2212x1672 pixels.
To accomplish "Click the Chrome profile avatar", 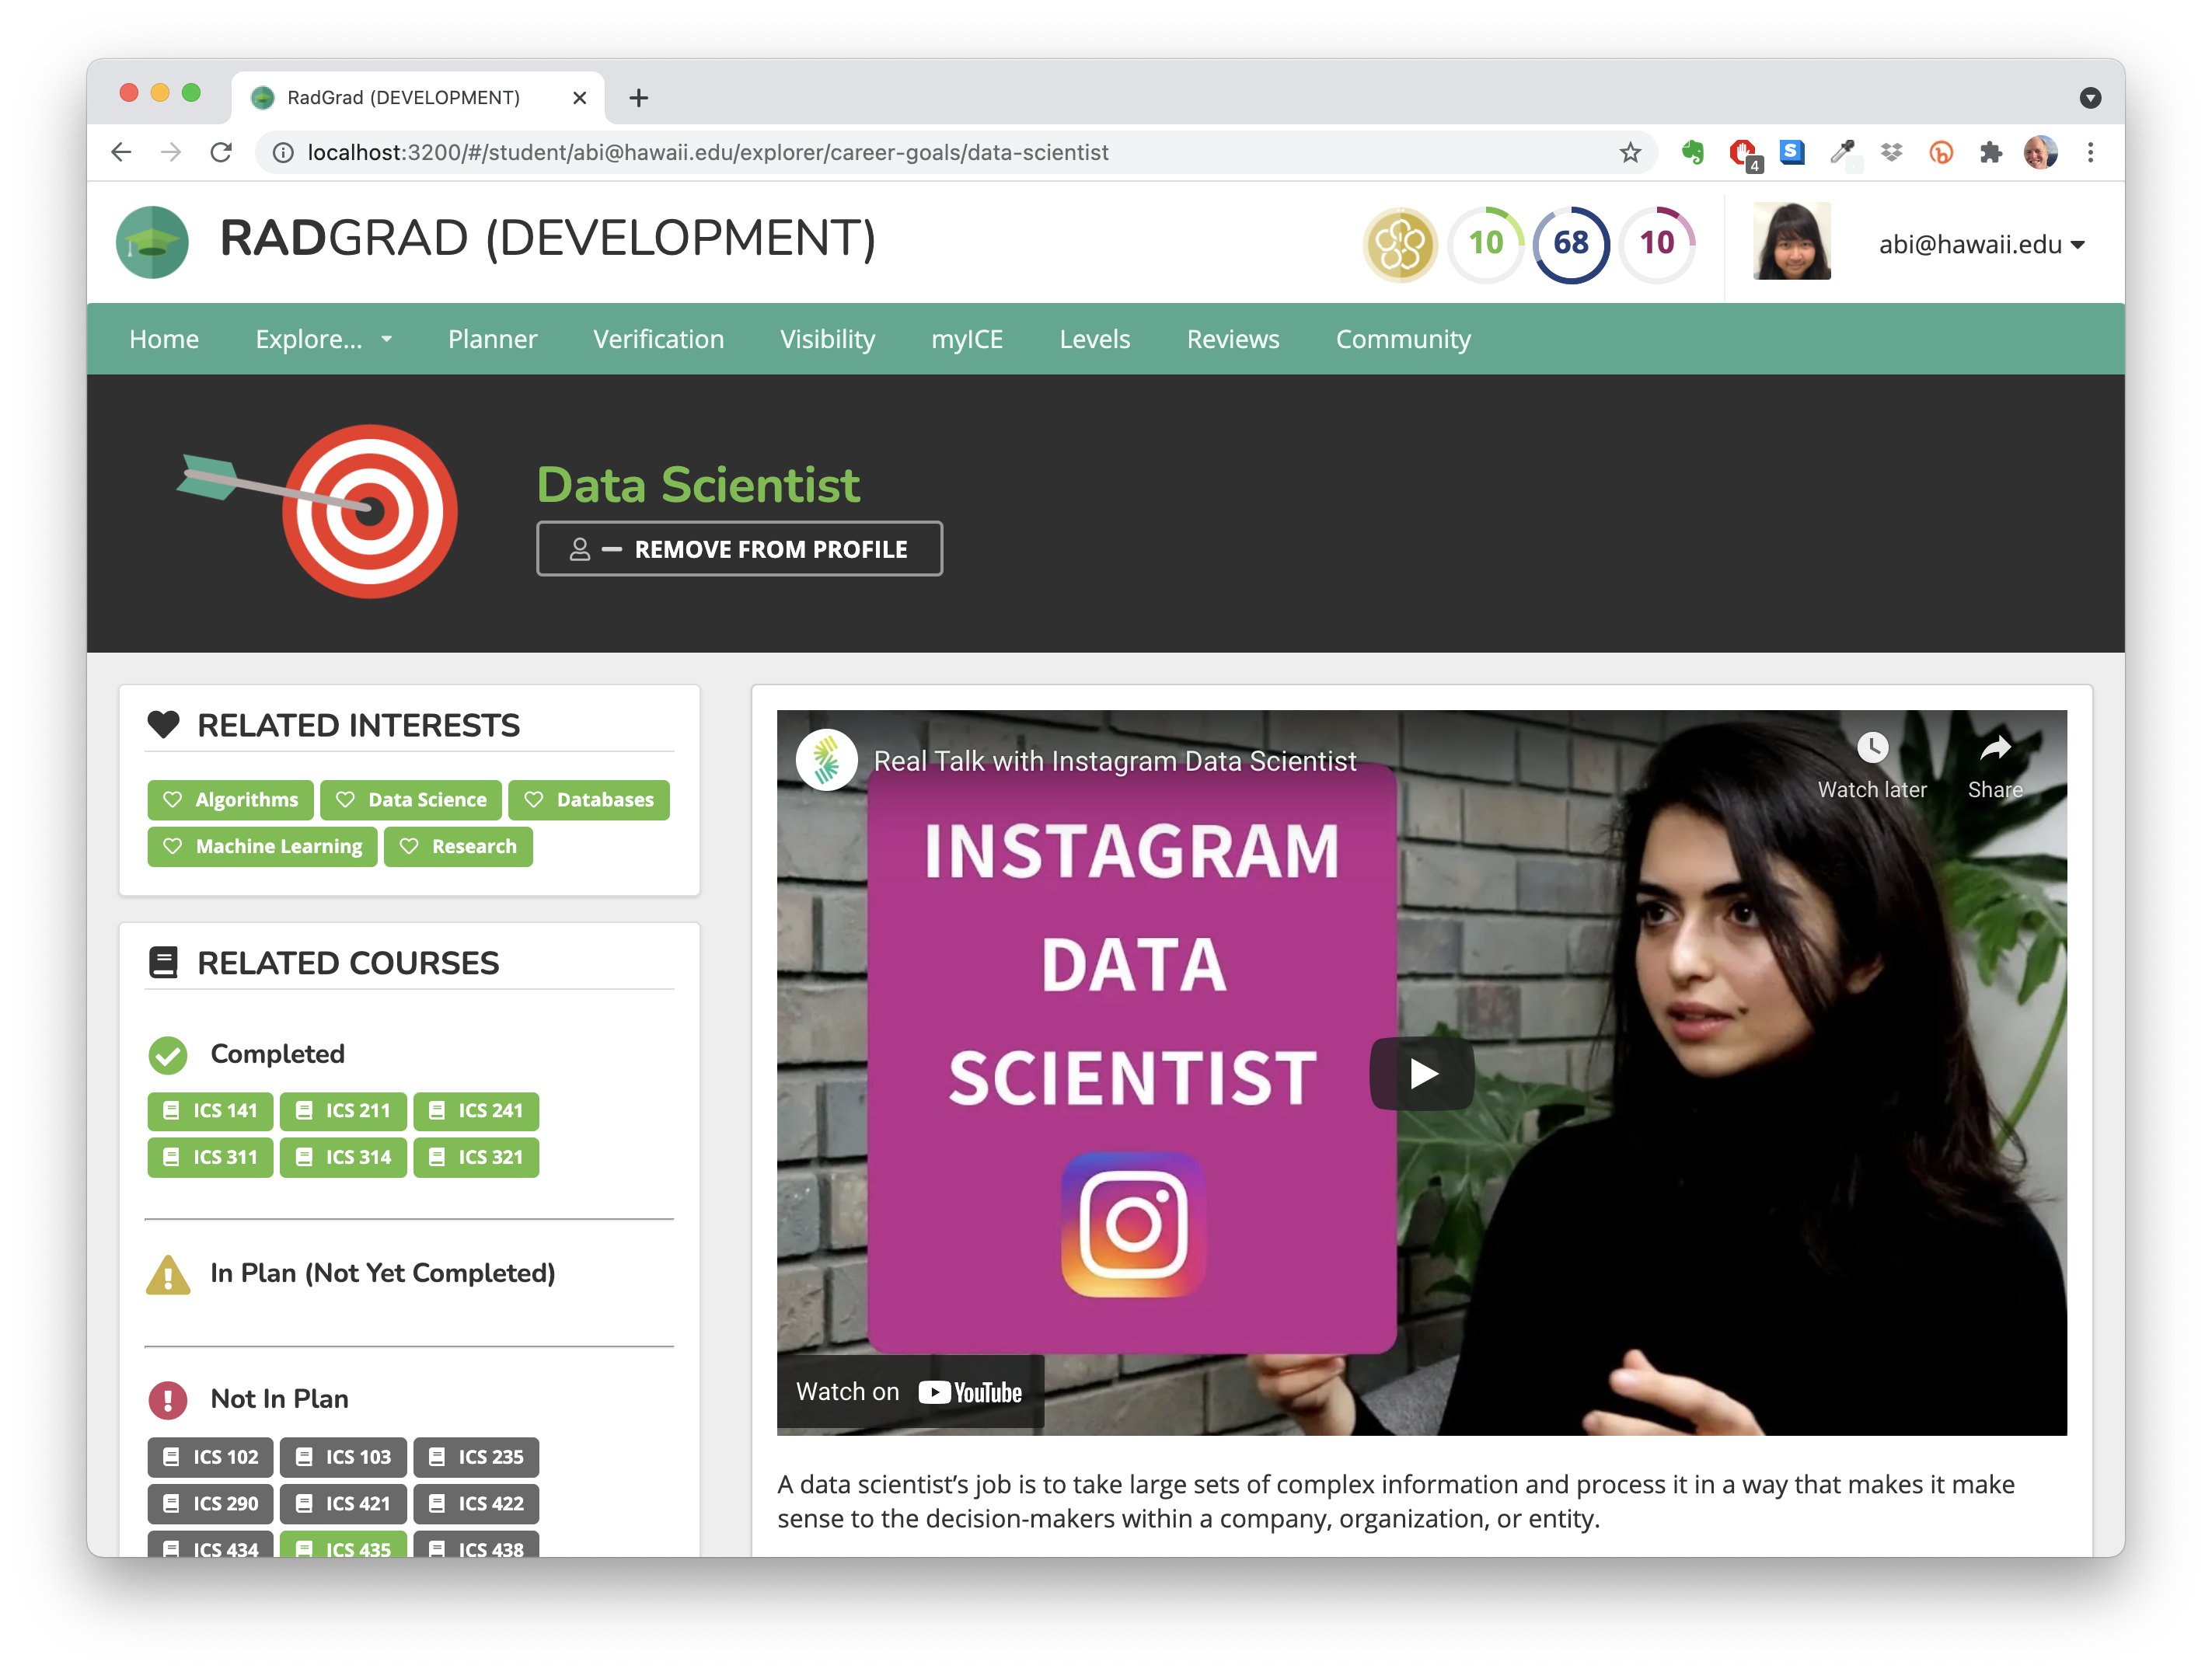I will [x=2040, y=152].
